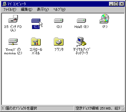
Task: Select the (D:) drive icon
Action: (59, 21)
